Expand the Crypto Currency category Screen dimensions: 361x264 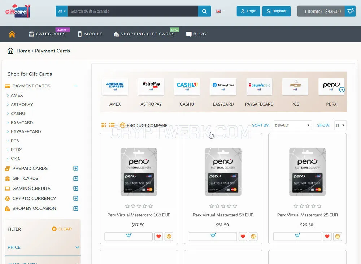pyautogui.click(x=75, y=198)
